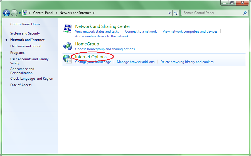The image size is (251, 156).
Task: Open the recent pages dropdown arrow
Action: (20, 13)
